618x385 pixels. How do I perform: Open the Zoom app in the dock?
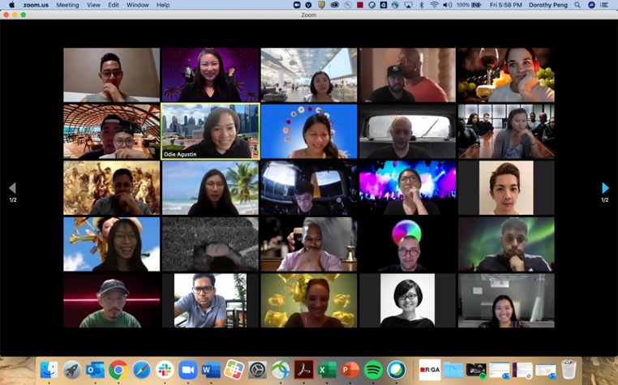[x=188, y=370]
